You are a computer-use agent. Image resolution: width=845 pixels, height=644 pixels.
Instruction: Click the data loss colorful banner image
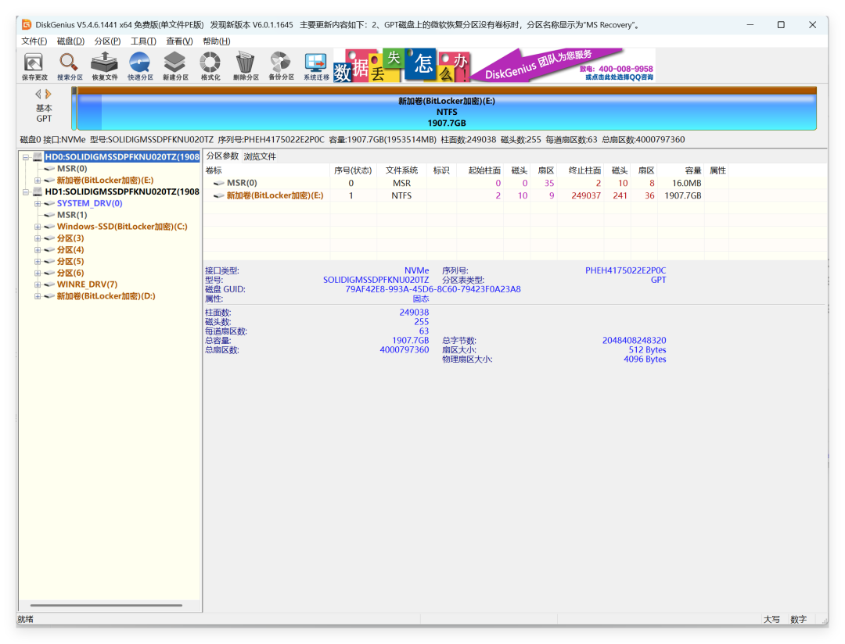pos(401,65)
